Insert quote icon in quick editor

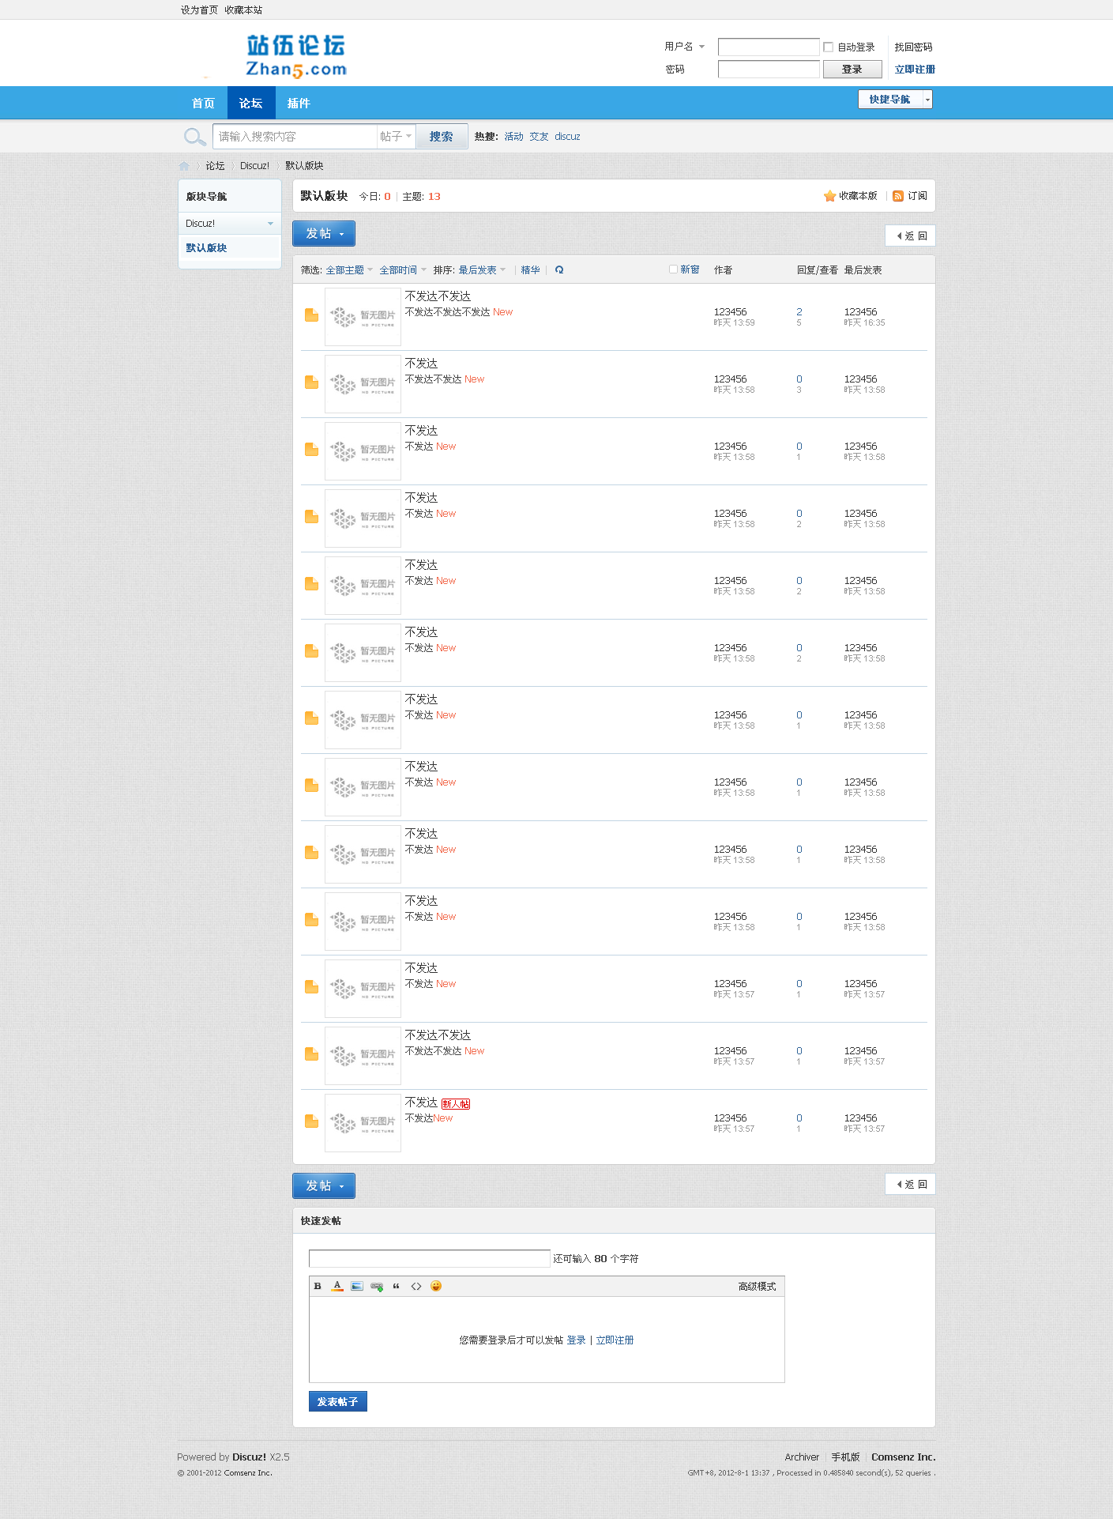397,1286
